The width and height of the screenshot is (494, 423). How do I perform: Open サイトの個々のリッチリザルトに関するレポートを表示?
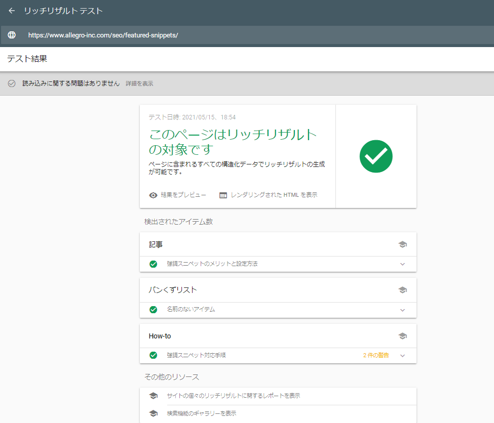coord(233,396)
